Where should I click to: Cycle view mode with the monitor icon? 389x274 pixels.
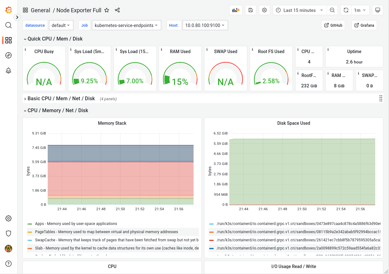point(378,10)
